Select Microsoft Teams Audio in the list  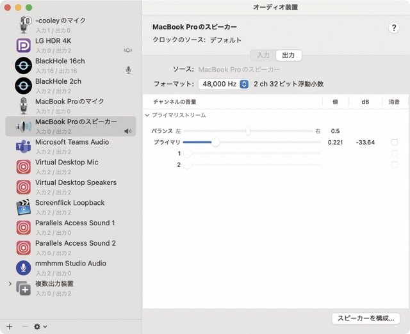pyautogui.click(x=70, y=147)
